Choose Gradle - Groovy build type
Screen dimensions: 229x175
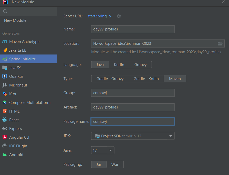tap(110, 79)
